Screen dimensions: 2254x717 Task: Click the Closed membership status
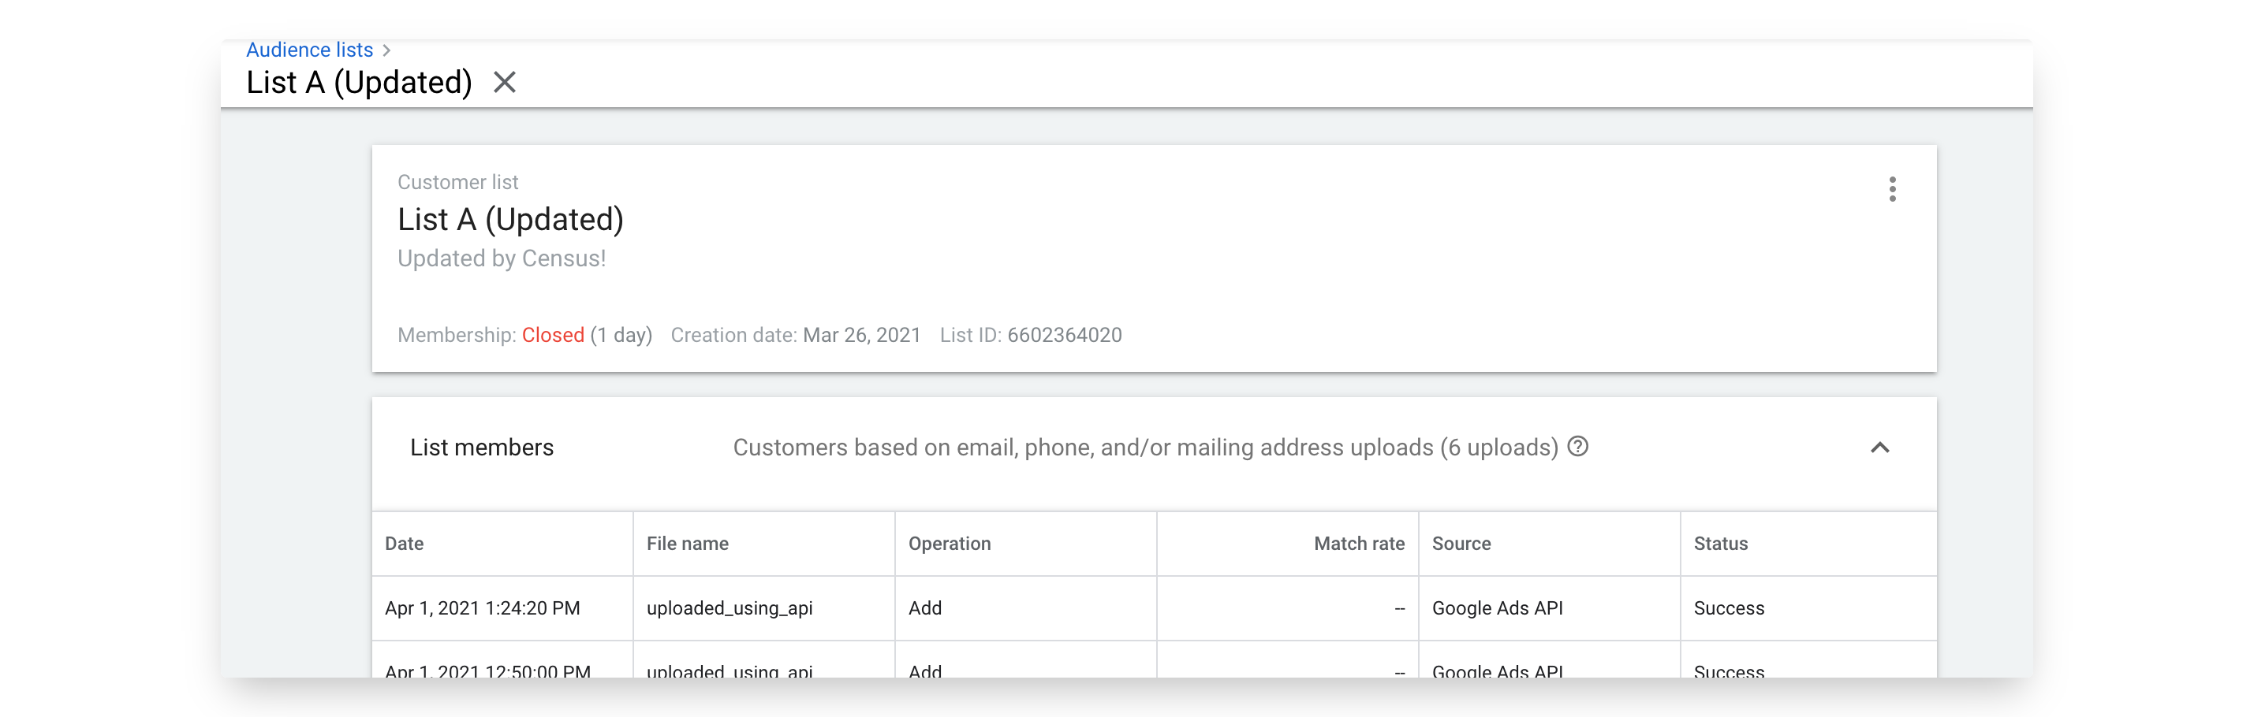[552, 335]
